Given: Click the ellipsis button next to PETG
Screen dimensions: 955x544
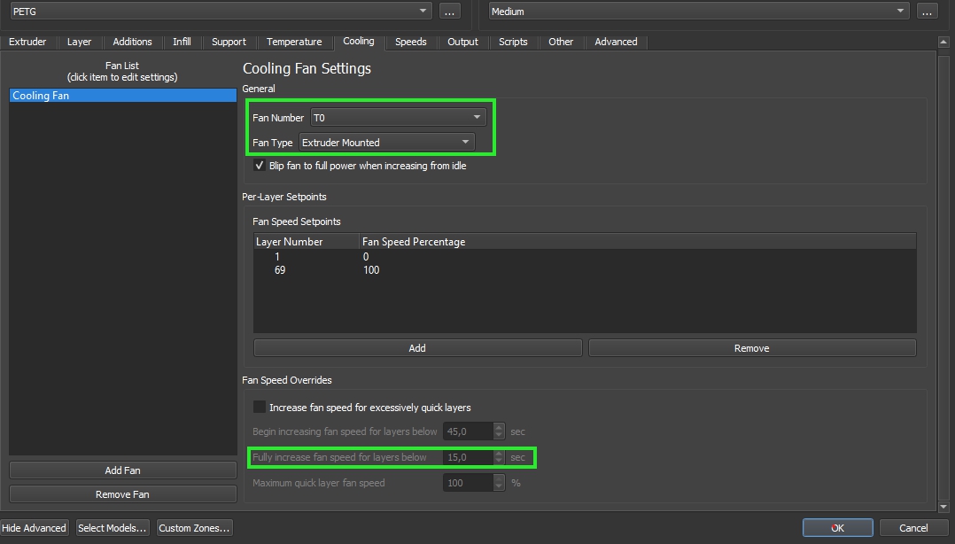Looking at the screenshot, I should (449, 12).
